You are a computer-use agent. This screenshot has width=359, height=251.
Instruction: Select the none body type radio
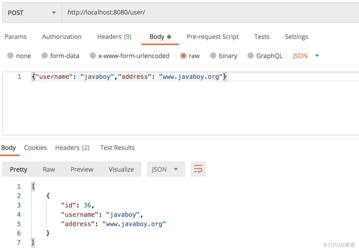click(x=10, y=56)
